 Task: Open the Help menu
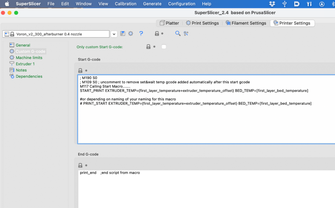click(x=207, y=4)
